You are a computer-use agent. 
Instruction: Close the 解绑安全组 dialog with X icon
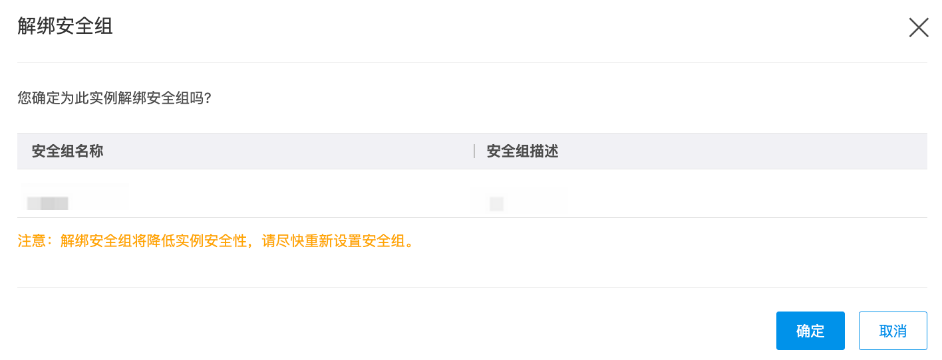[x=918, y=27]
